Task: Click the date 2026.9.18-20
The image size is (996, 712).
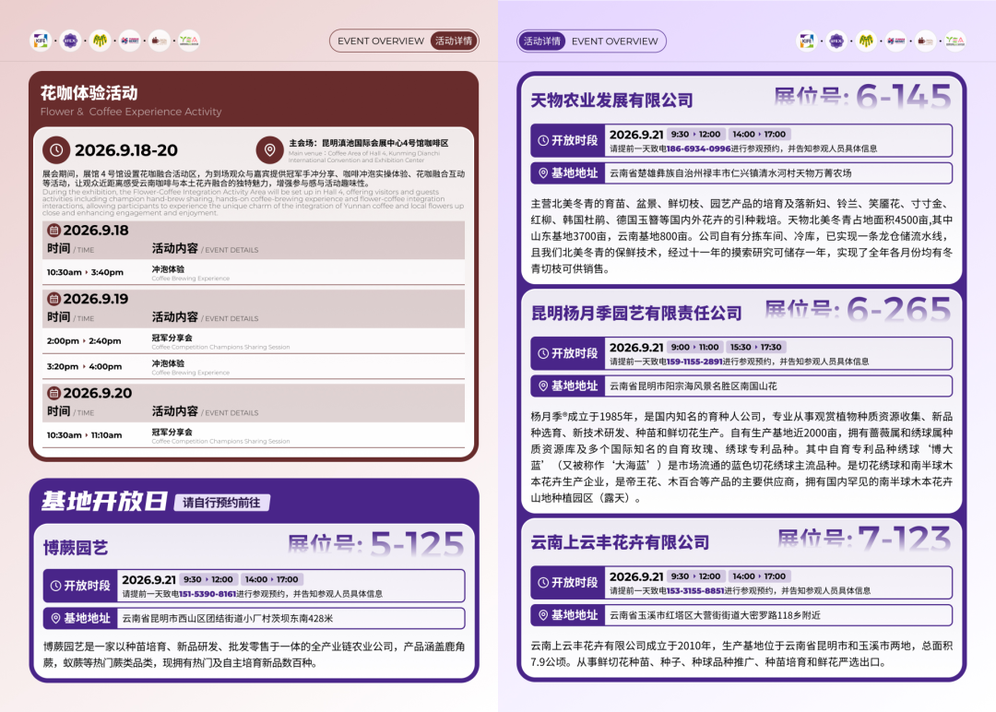Action: (x=126, y=150)
